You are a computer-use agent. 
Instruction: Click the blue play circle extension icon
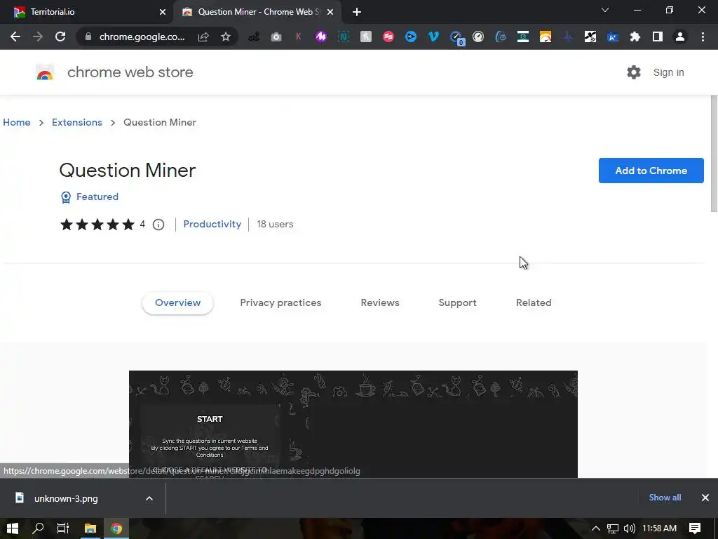(411, 36)
